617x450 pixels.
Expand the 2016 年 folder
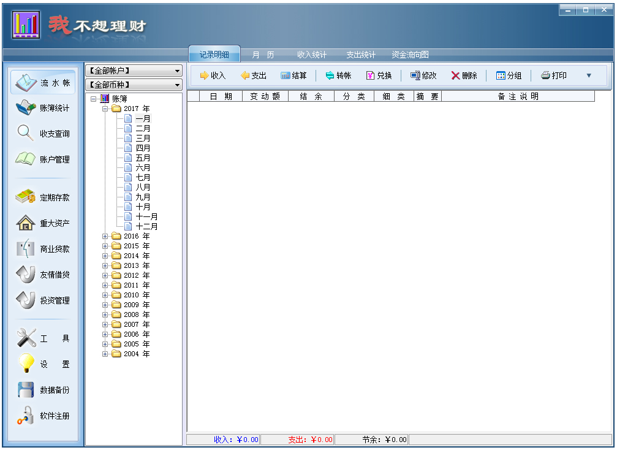[x=105, y=236]
